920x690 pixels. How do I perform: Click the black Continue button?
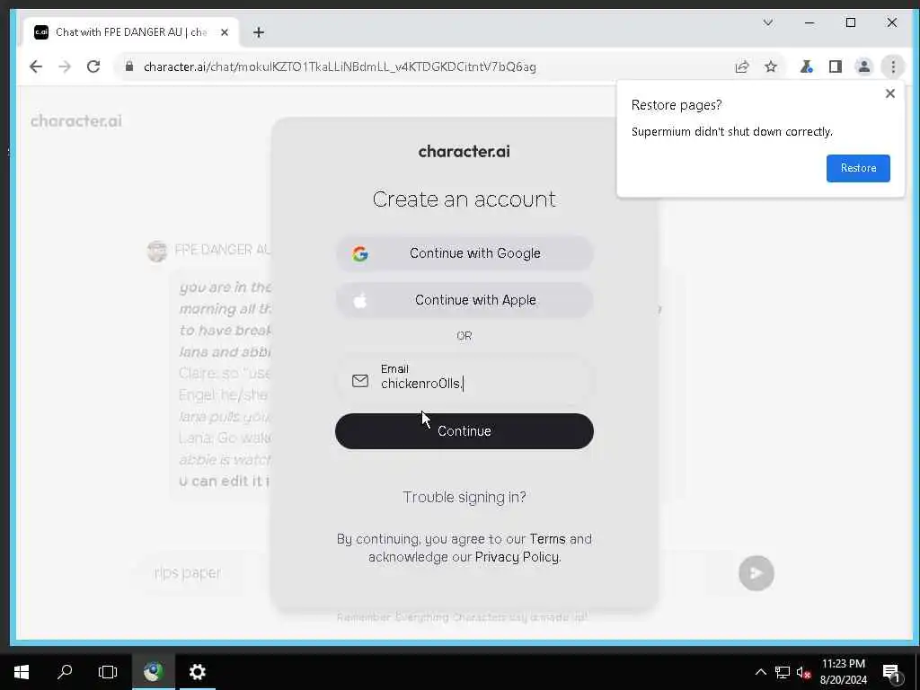[x=464, y=431]
